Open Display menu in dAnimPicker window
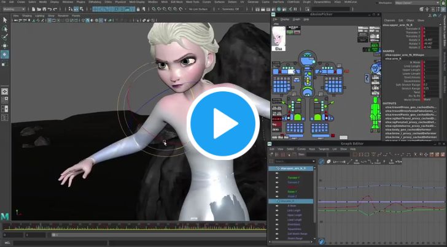 [x=284, y=20]
